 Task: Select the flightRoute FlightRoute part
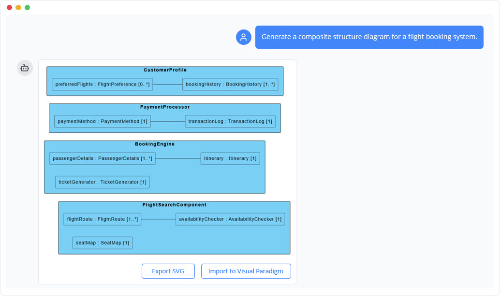point(102,219)
